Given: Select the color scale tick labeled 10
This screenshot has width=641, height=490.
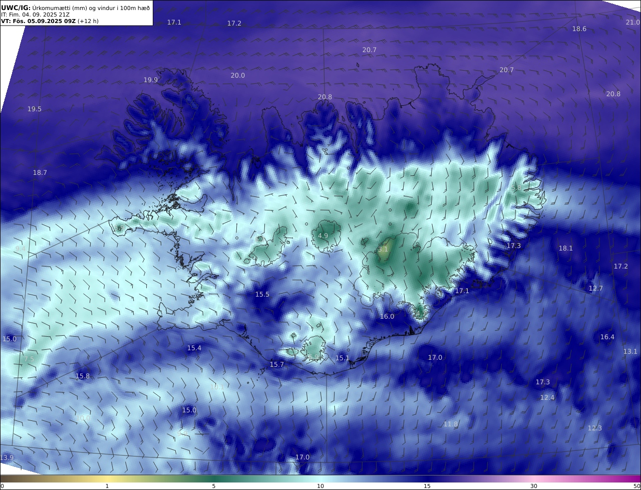Looking at the screenshot, I should click(x=320, y=486).
